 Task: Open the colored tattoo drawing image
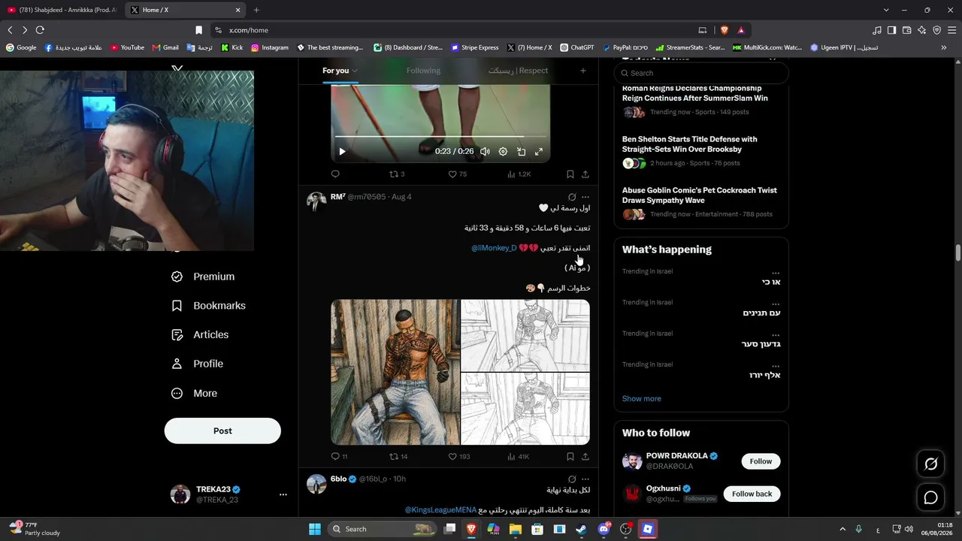click(395, 372)
